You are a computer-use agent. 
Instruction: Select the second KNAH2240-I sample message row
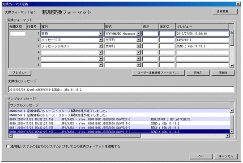tap(119, 115)
